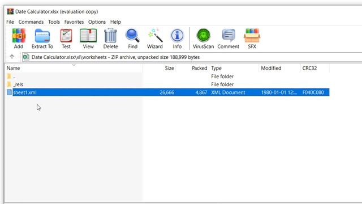This screenshot has width=362, height=204.
Task: Click the F040C080 CRC32 value
Action: click(x=313, y=92)
